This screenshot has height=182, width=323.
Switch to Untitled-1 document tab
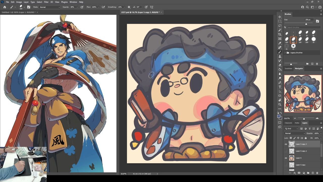point(18,12)
